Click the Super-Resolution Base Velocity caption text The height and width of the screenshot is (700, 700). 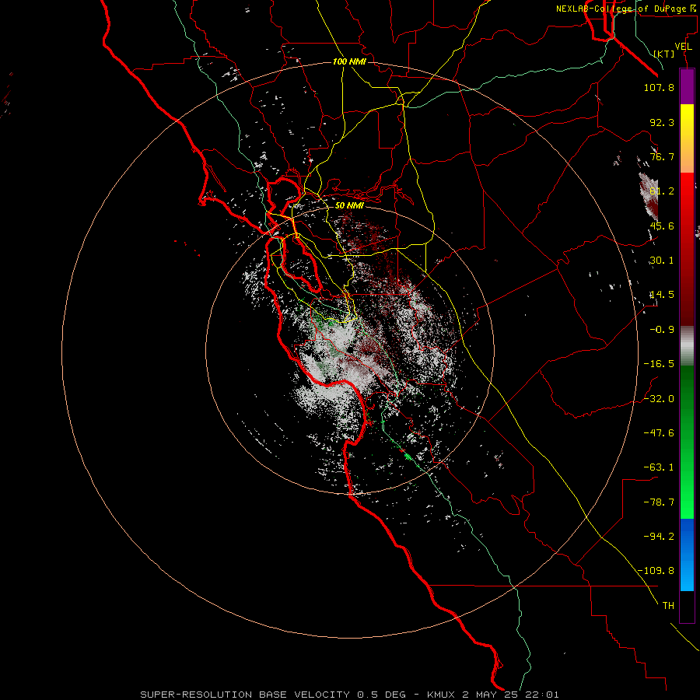[x=349, y=695]
